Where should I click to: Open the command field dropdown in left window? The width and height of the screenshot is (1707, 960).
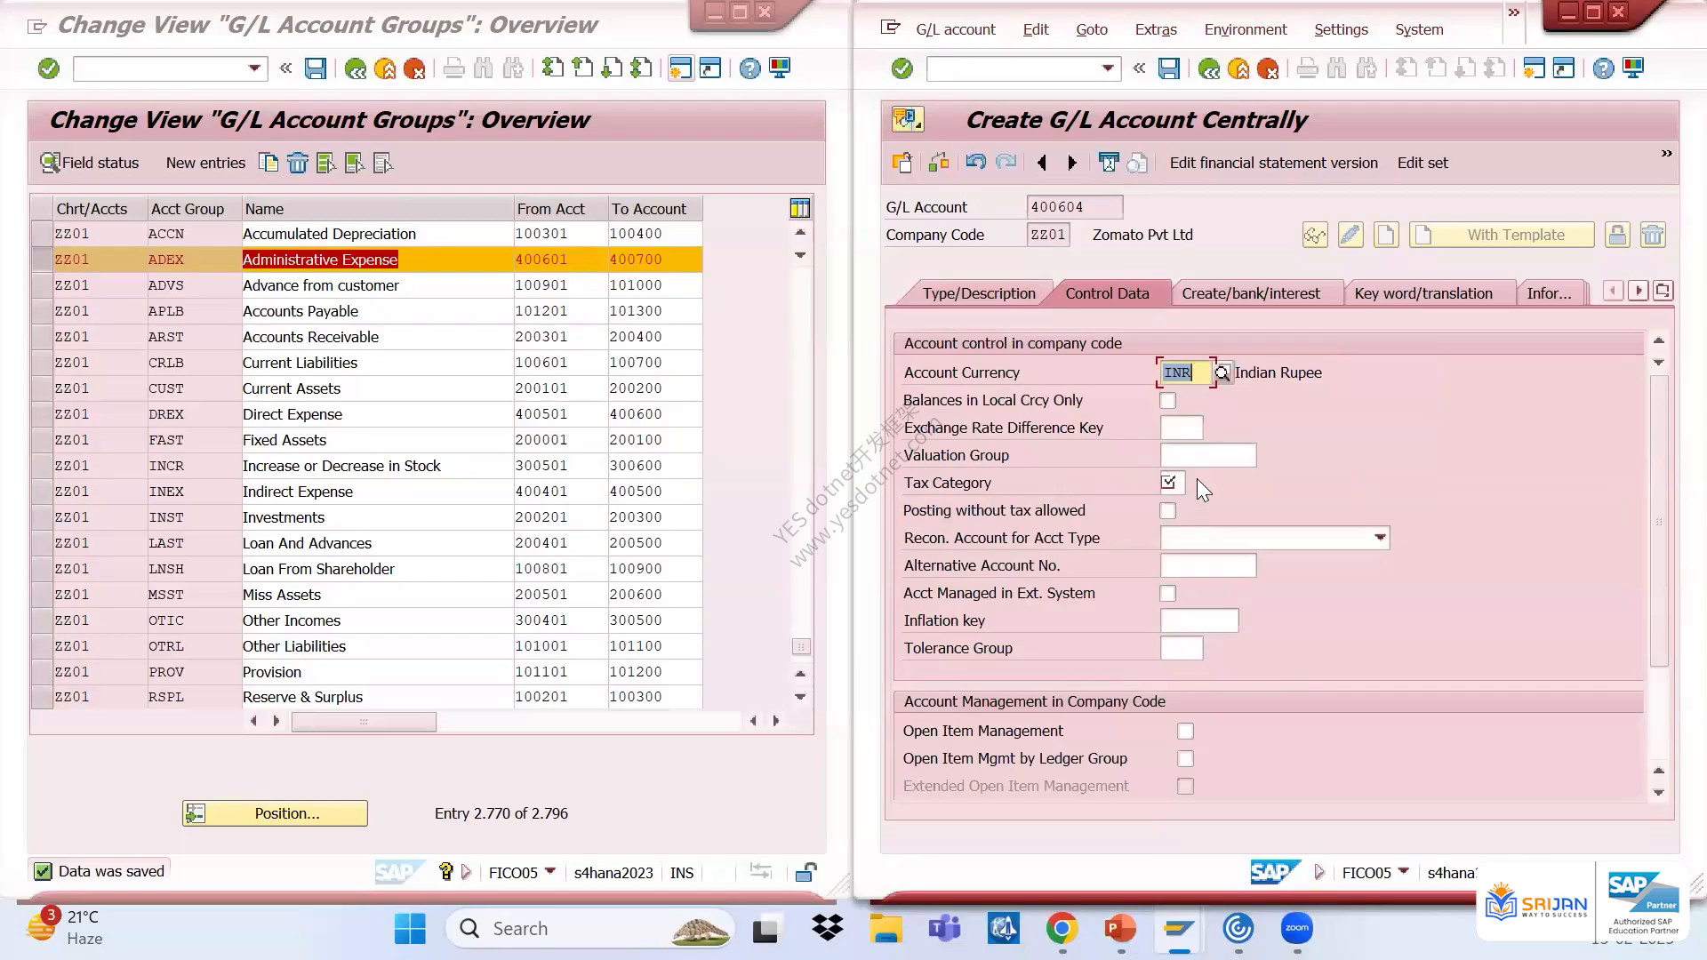click(254, 68)
